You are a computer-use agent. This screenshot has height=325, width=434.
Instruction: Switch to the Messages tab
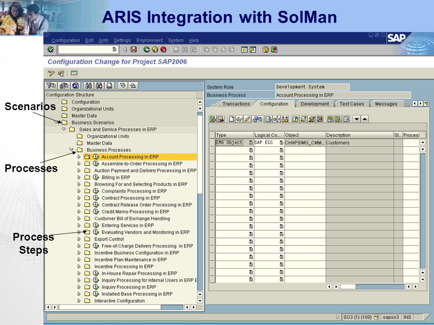386,104
